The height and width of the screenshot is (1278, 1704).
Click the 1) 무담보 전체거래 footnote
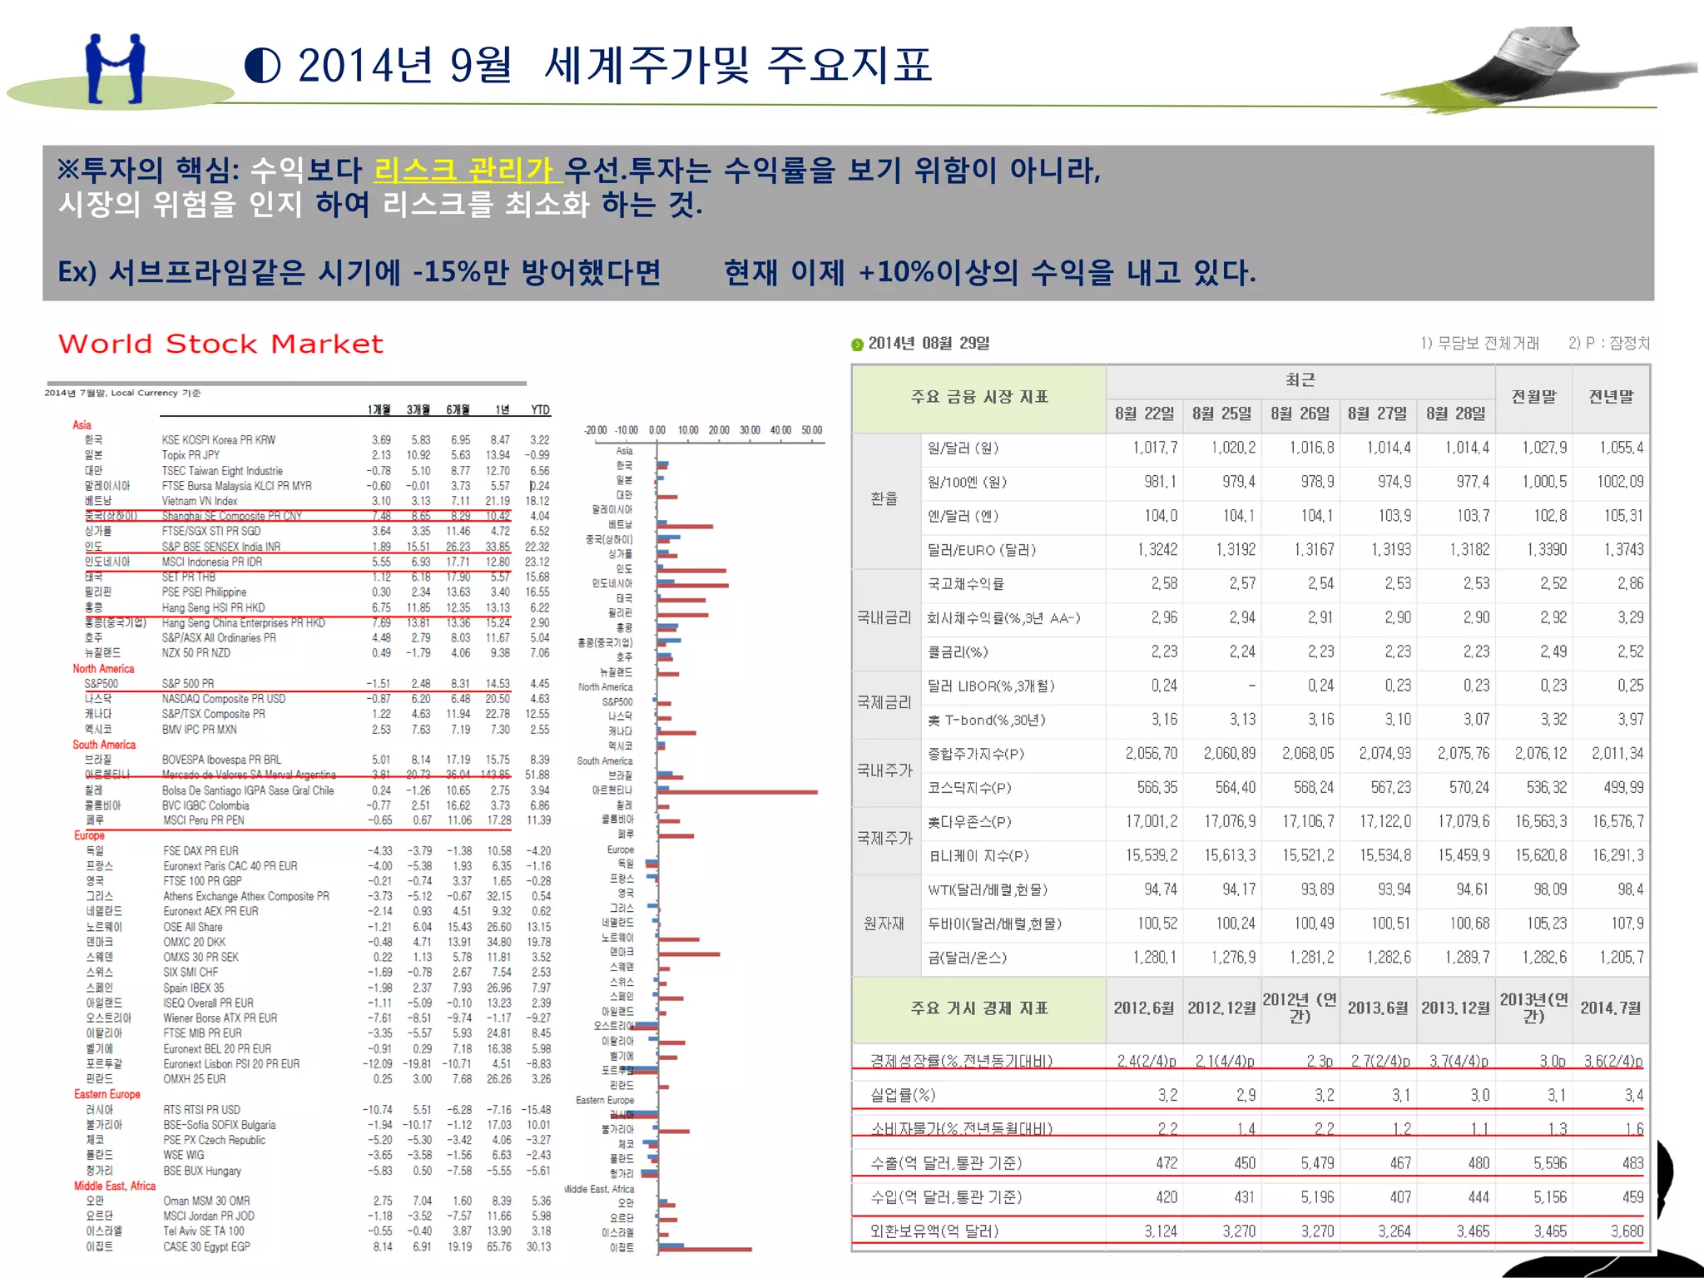click(x=1479, y=343)
